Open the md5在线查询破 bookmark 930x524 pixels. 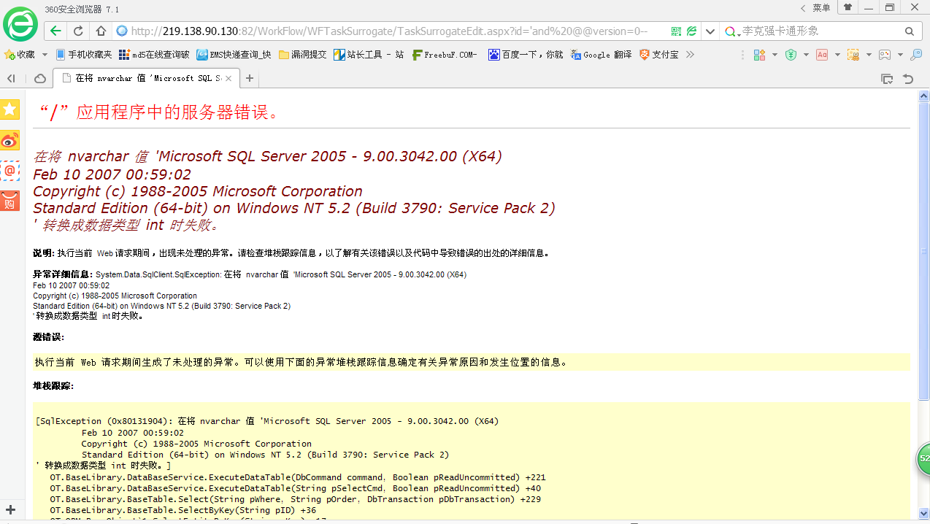point(154,55)
